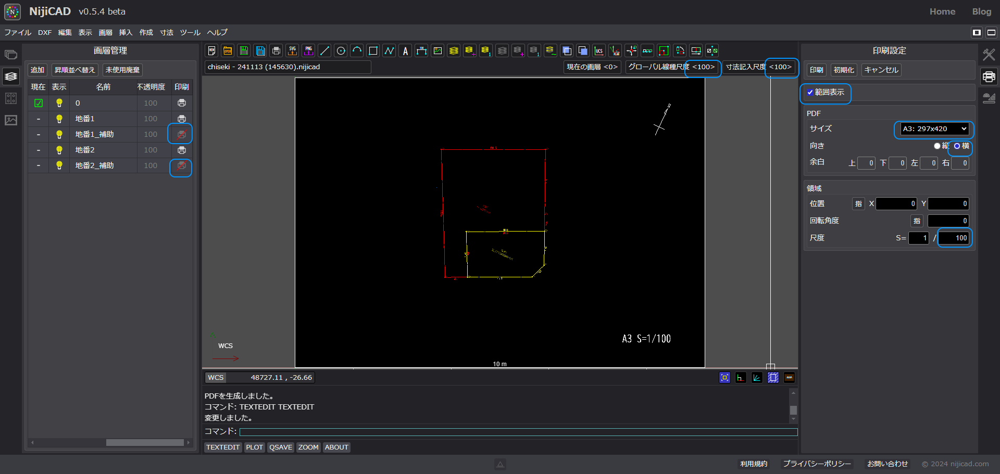Open the 現在の画層 layer selector

point(592,67)
